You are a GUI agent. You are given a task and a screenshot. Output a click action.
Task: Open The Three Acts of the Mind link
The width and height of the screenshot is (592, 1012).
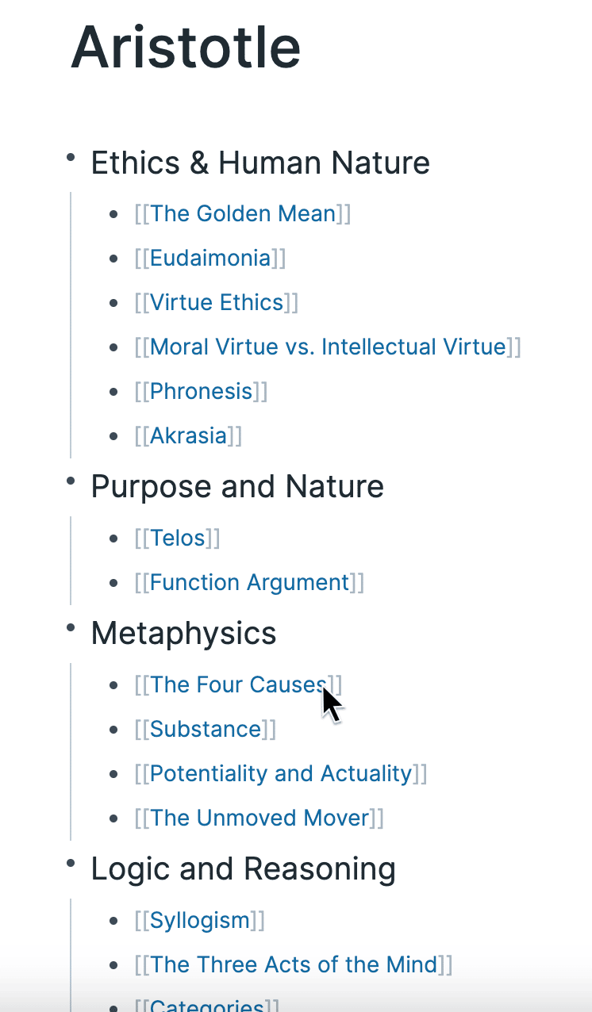coord(294,964)
